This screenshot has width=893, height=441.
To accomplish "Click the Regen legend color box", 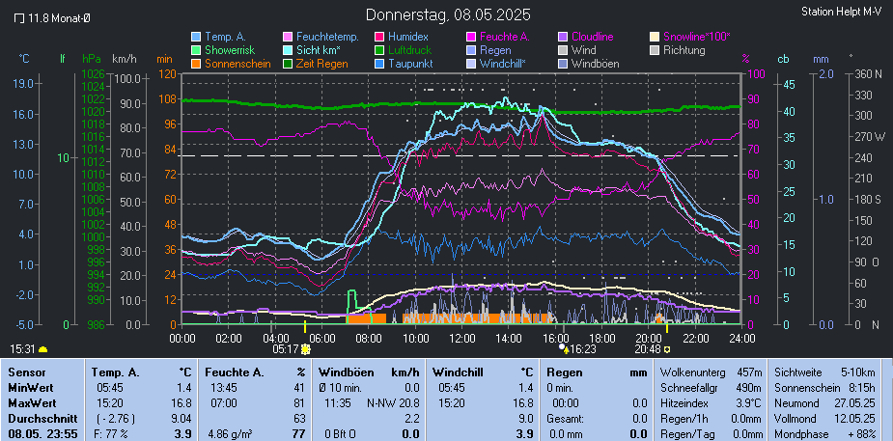I will [470, 50].
